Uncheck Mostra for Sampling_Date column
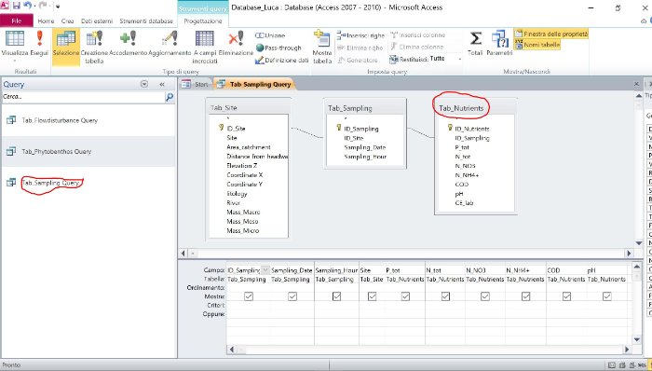Screen dimensions: 652x371 point(292,296)
